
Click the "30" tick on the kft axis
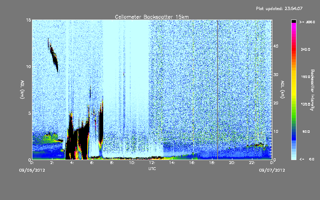tap(276, 74)
